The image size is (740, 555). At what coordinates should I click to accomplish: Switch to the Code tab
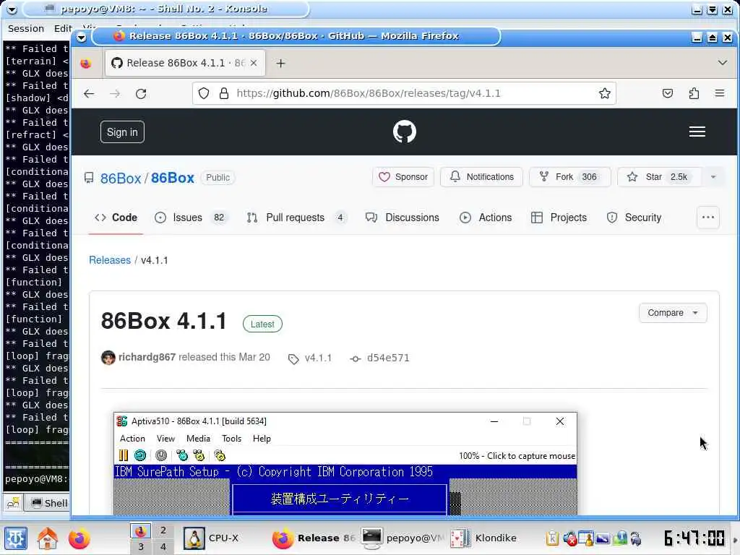(116, 218)
